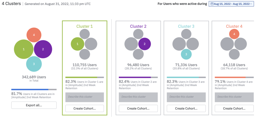256x118 pixels.
Task: Click the green circle 1 in overview diagram
Action: (x=24, y=49)
